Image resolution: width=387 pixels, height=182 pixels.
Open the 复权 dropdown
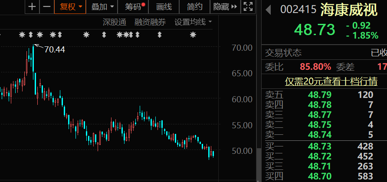click(x=70, y=6)
